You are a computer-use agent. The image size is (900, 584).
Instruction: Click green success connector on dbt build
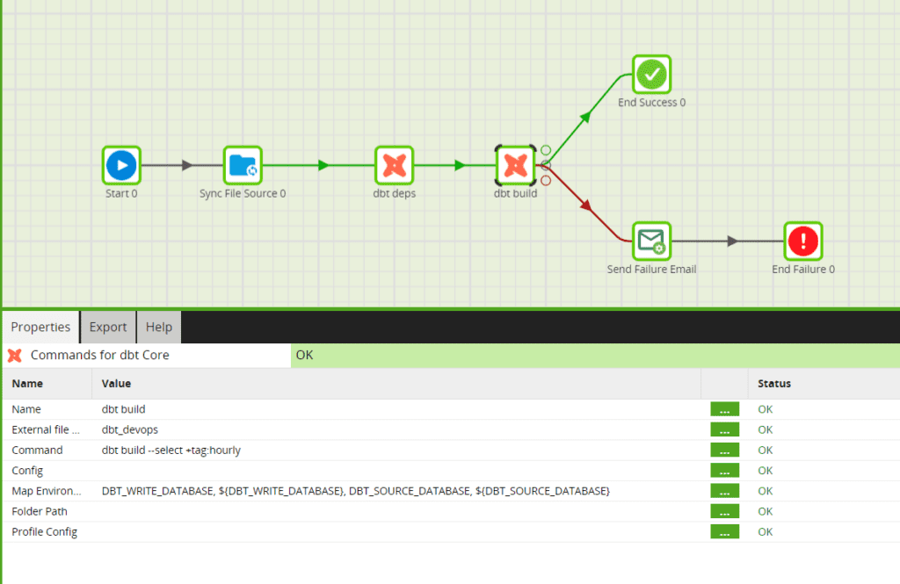coord(546,150)
